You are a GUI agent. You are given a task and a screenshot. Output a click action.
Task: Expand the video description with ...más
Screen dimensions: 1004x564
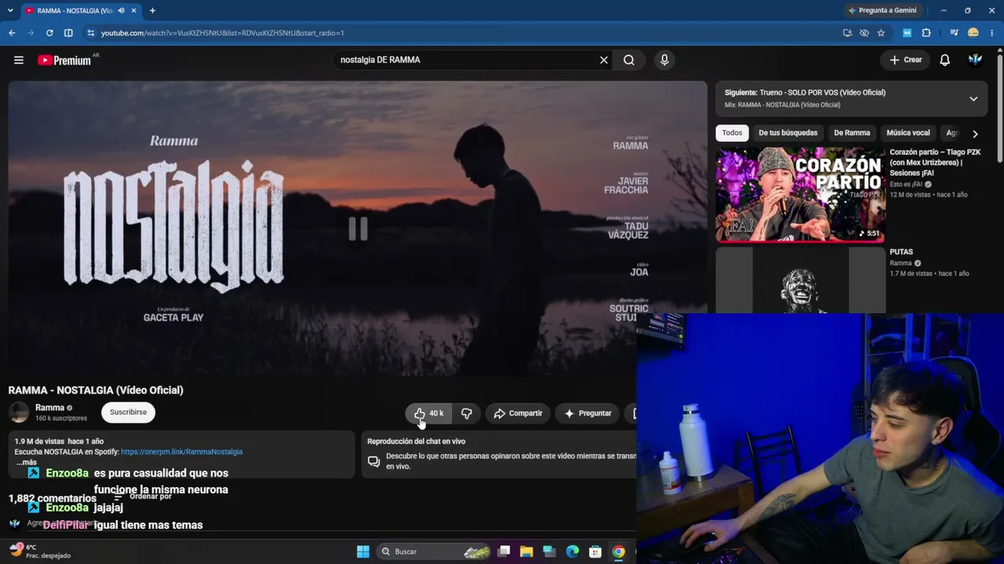tap(27, 462)
